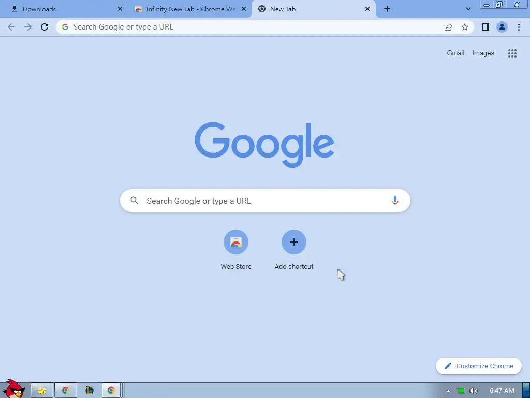
Task: Open the file explorer taskbar icon
Action: click(42, 390)
